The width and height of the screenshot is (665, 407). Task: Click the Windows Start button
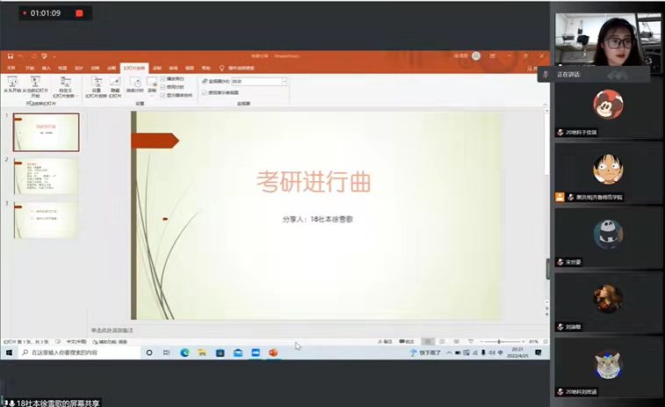[8, 352]
